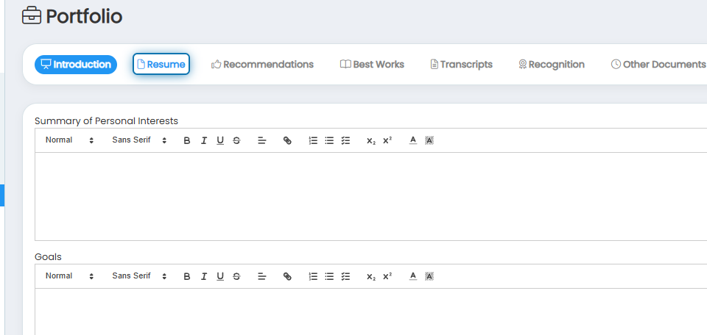The width and height of the screenshot is (707, 335).
Task: Insert link in Summary of Personal Interests editor
Action: tap(287, 141)
